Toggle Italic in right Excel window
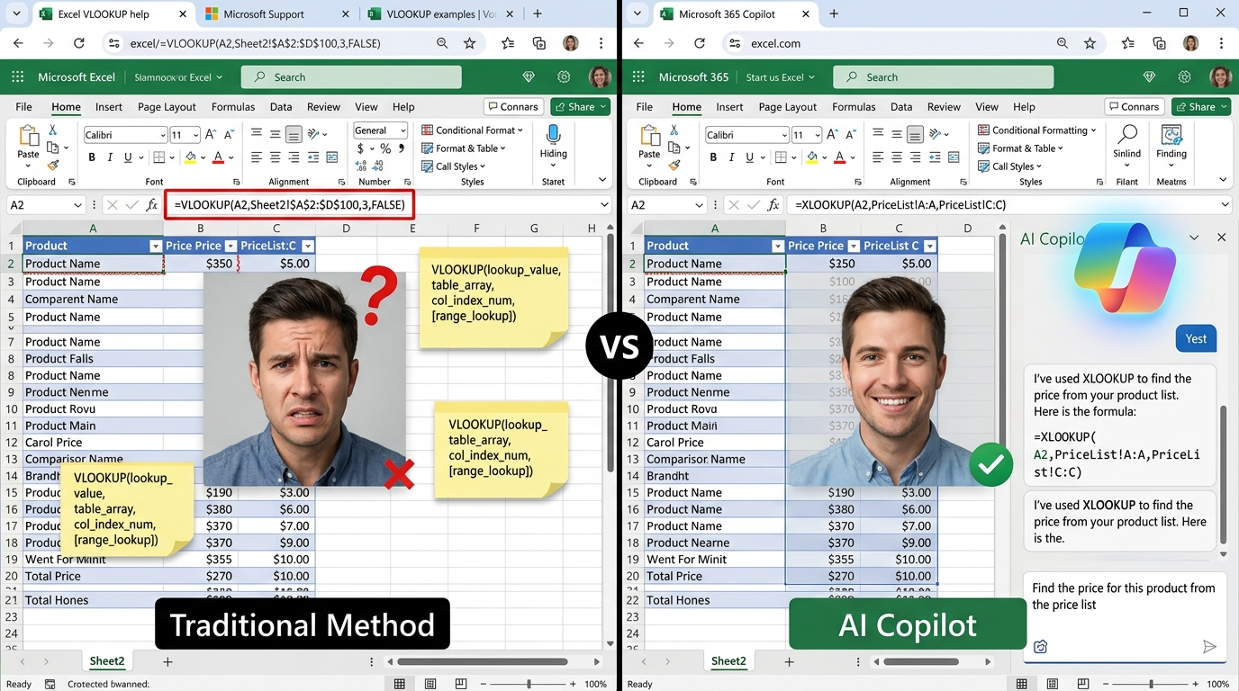The height and width of the screenshot is (691, 1239). click(731, 157)
